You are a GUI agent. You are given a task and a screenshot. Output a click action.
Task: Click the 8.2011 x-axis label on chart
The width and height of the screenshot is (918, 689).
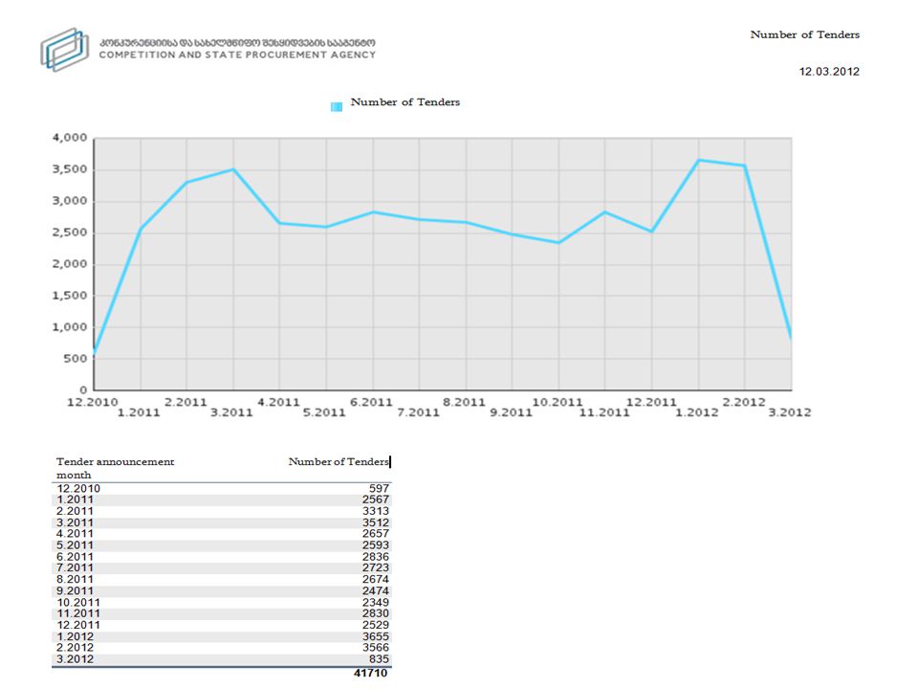(x=465, y=403)
